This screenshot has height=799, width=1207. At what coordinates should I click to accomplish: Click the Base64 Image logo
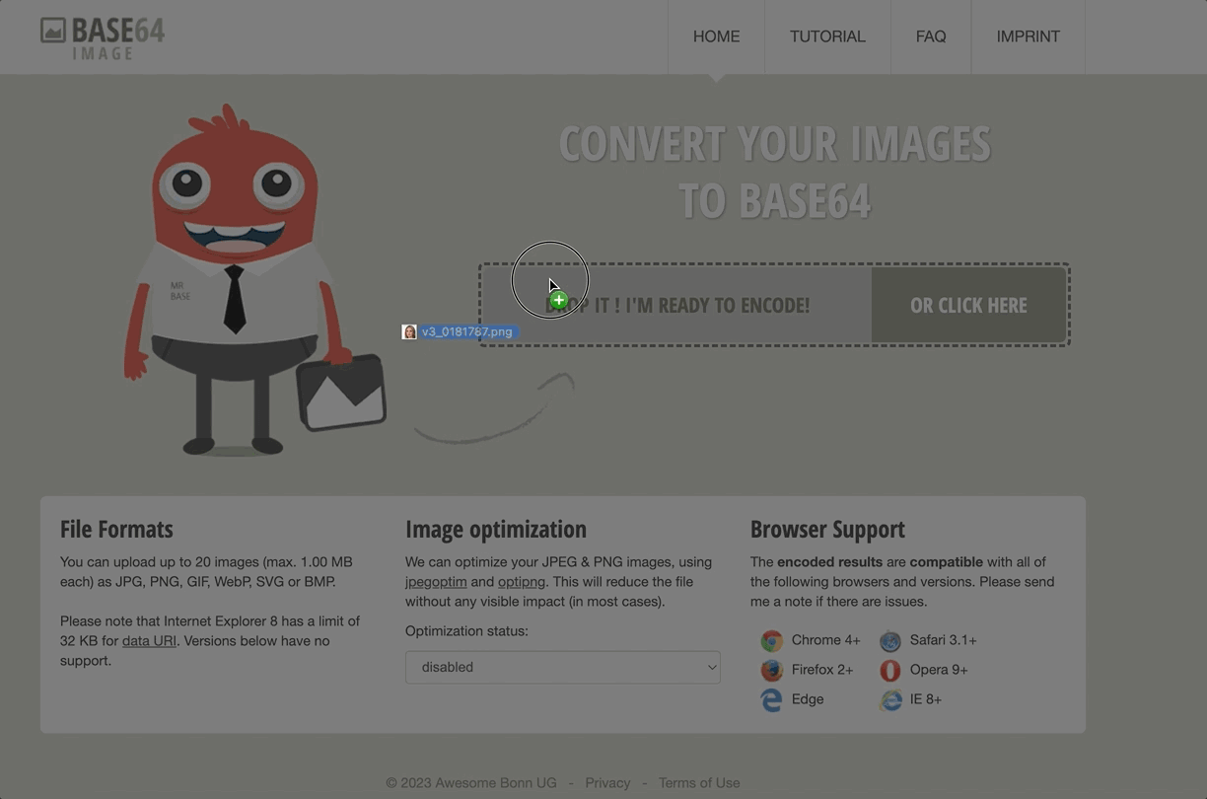[x=103, y=37]
